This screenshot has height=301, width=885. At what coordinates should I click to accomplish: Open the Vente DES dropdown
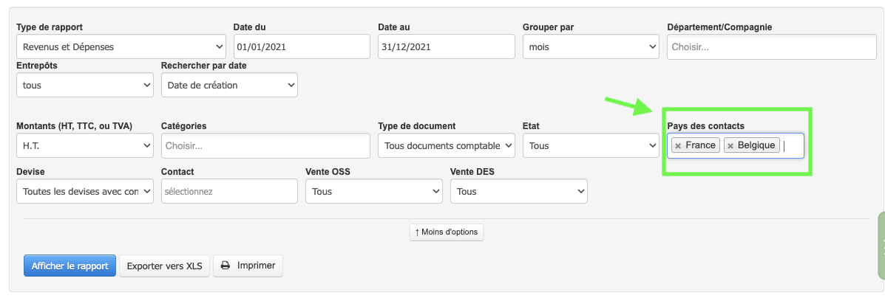[x=518, y=192]
